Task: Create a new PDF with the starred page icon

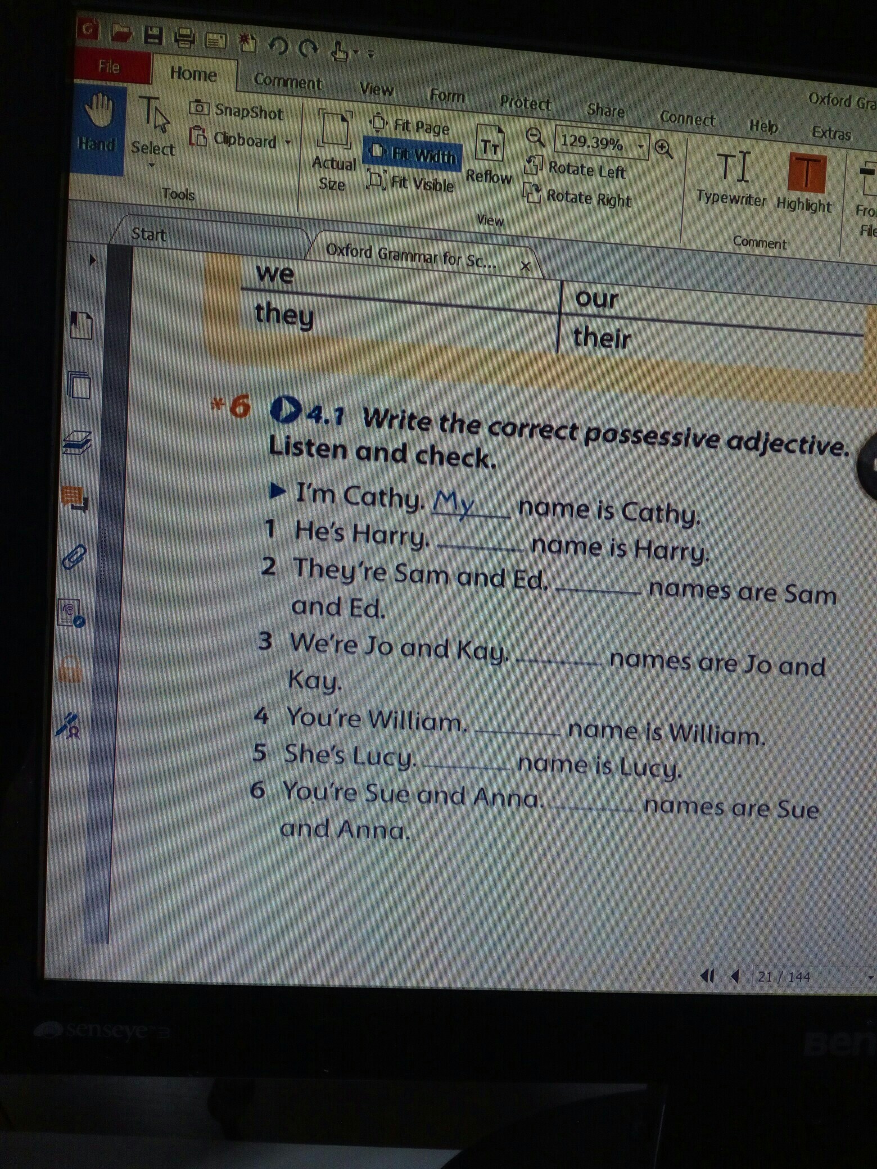Action: click(246, 42)
